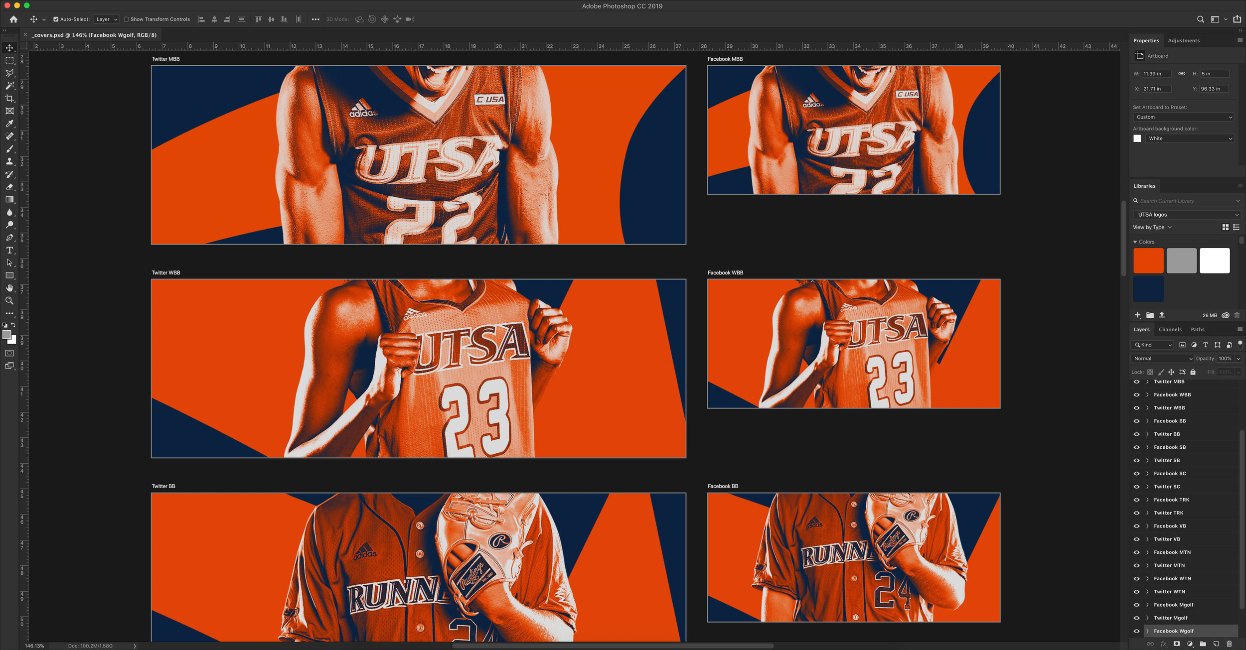This screenshot has width=1246, height=650.
Task: Select the Magic Wand tool
Action: pyautogui.click(x=9, y=86)
